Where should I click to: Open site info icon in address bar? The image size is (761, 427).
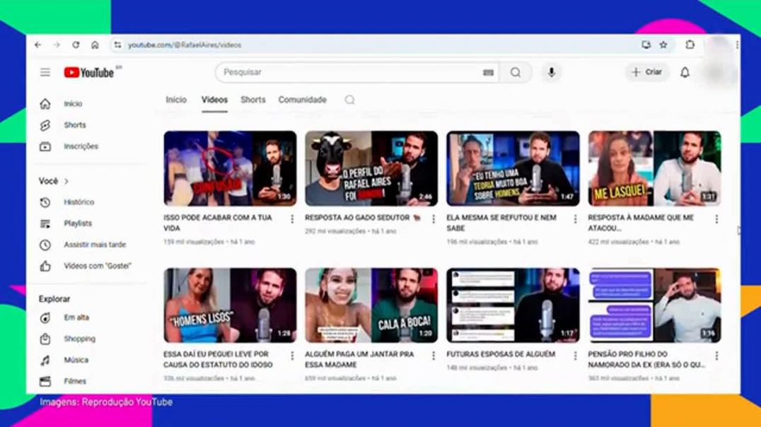117,45
